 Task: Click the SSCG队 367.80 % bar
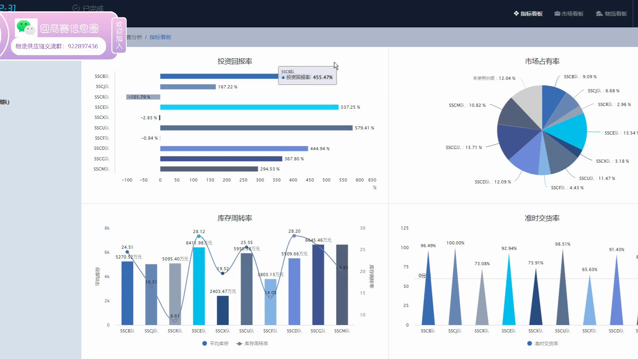(x=221, y=159)
